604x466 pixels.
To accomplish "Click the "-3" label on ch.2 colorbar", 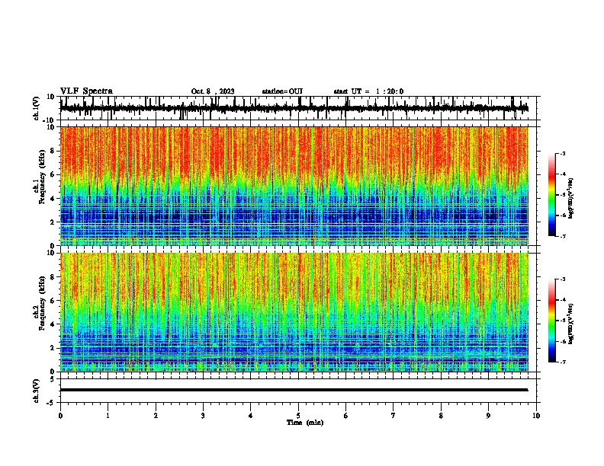I will coord(562,279).
